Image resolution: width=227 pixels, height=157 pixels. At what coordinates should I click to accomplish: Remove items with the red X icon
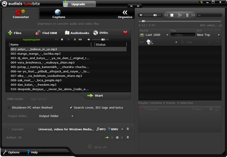click(x=125, y=33)
